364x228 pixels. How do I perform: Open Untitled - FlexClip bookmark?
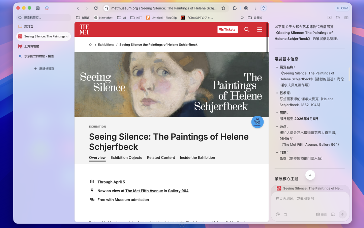(x=161, y=18)
